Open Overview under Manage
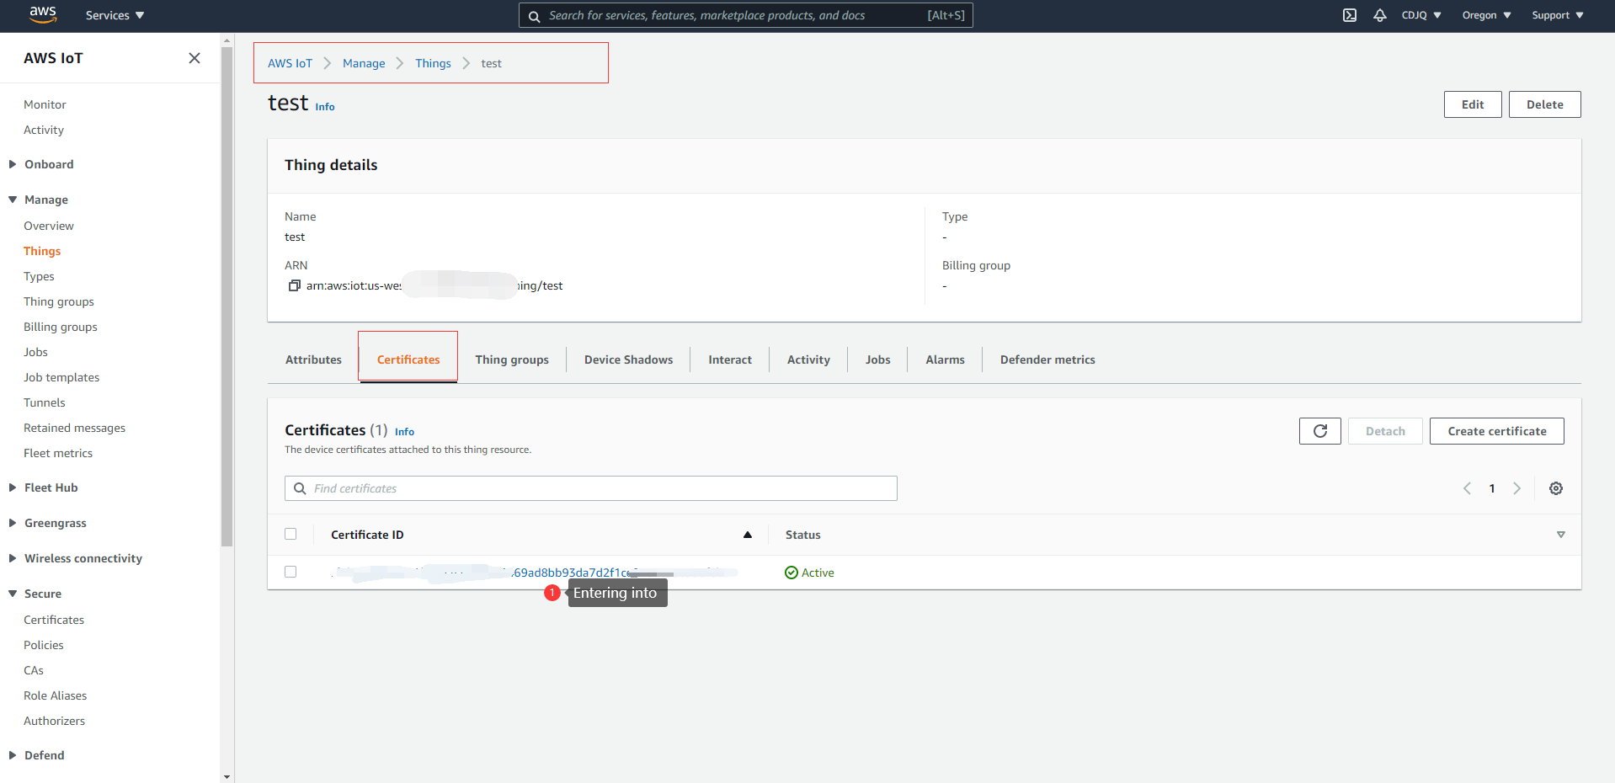Image resolution: width=1615 pixels, height=783 pixels. click(49, 226)
